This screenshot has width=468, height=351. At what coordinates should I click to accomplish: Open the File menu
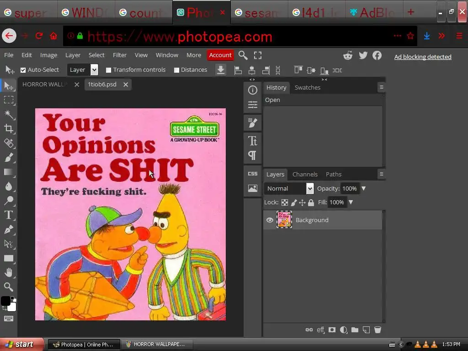click(9, 55)
